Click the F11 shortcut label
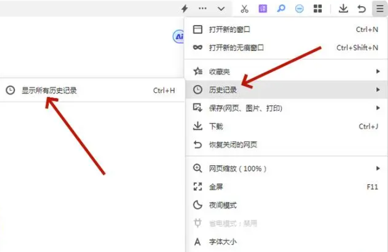Screen dimensions: 388x252 pos(372,187)
